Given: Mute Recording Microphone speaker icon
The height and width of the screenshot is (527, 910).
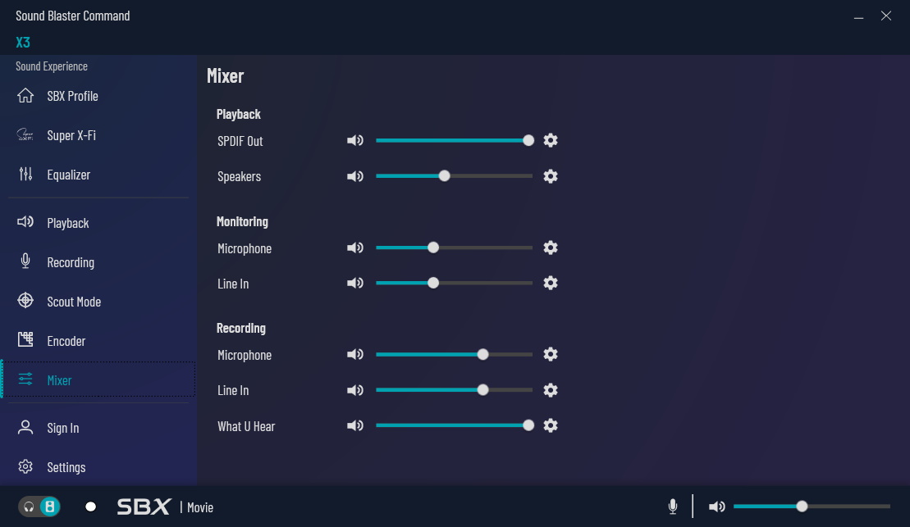Looking at the screenshot, I should [x=355, y=354].
